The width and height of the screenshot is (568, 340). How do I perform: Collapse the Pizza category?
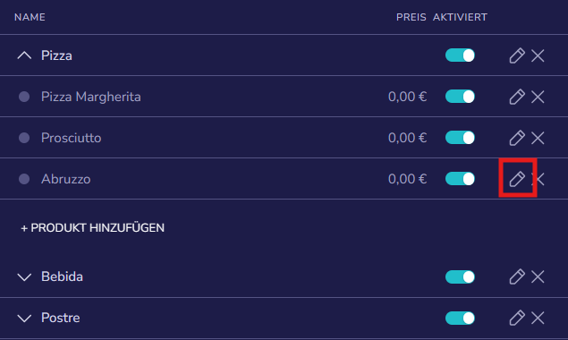[24, 55]
